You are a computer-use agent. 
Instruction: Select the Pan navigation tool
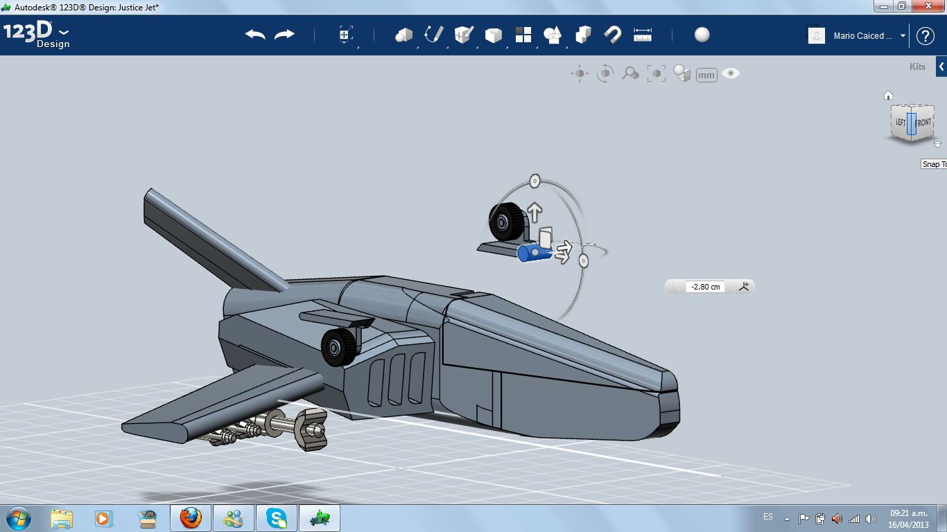580,73
